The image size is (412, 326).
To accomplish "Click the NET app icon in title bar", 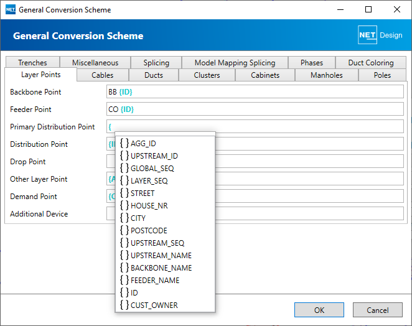I will pos(11,10).
